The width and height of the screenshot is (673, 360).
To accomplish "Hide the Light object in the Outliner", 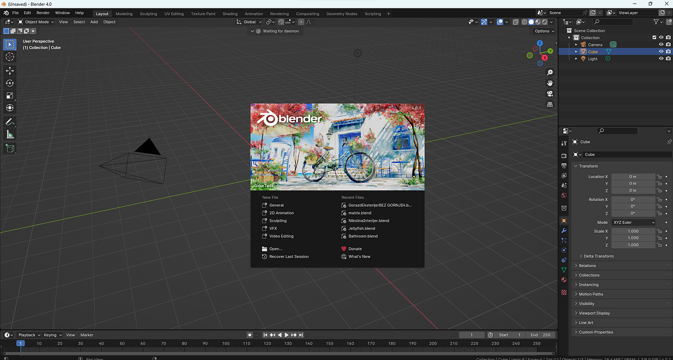I will point(661,58).
